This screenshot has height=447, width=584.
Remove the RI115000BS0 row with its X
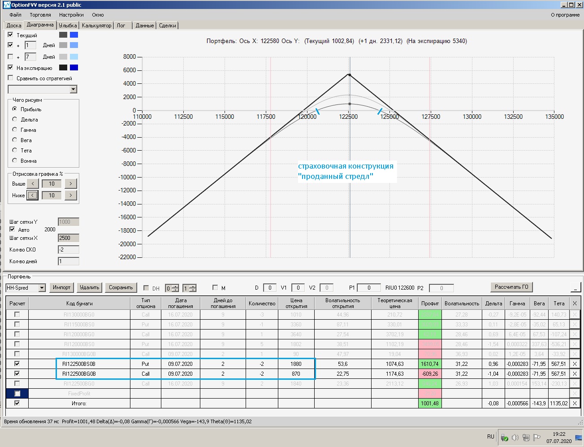[x=575, y=325]
